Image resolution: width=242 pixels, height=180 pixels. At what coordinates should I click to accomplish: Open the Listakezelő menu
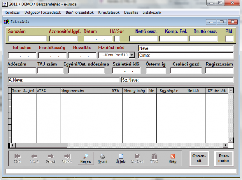tap(152, 12)
